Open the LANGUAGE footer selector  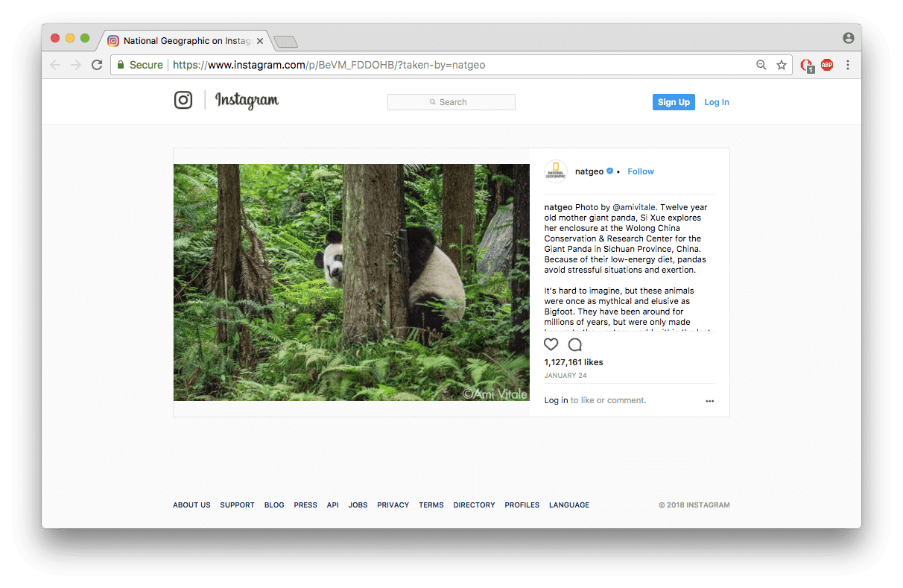569,505
